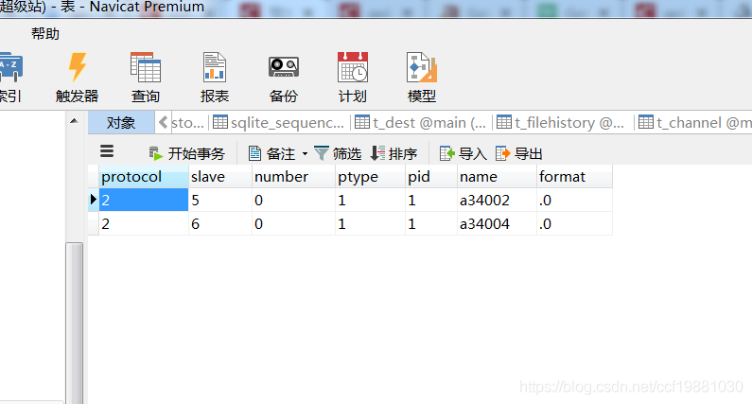Select format cell in a34002 row
Screen dimensions: 752x404
click(574, 200)
